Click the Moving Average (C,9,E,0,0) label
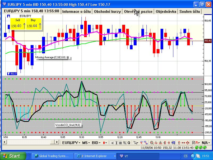The image size is (213, 160). point(52,57)
